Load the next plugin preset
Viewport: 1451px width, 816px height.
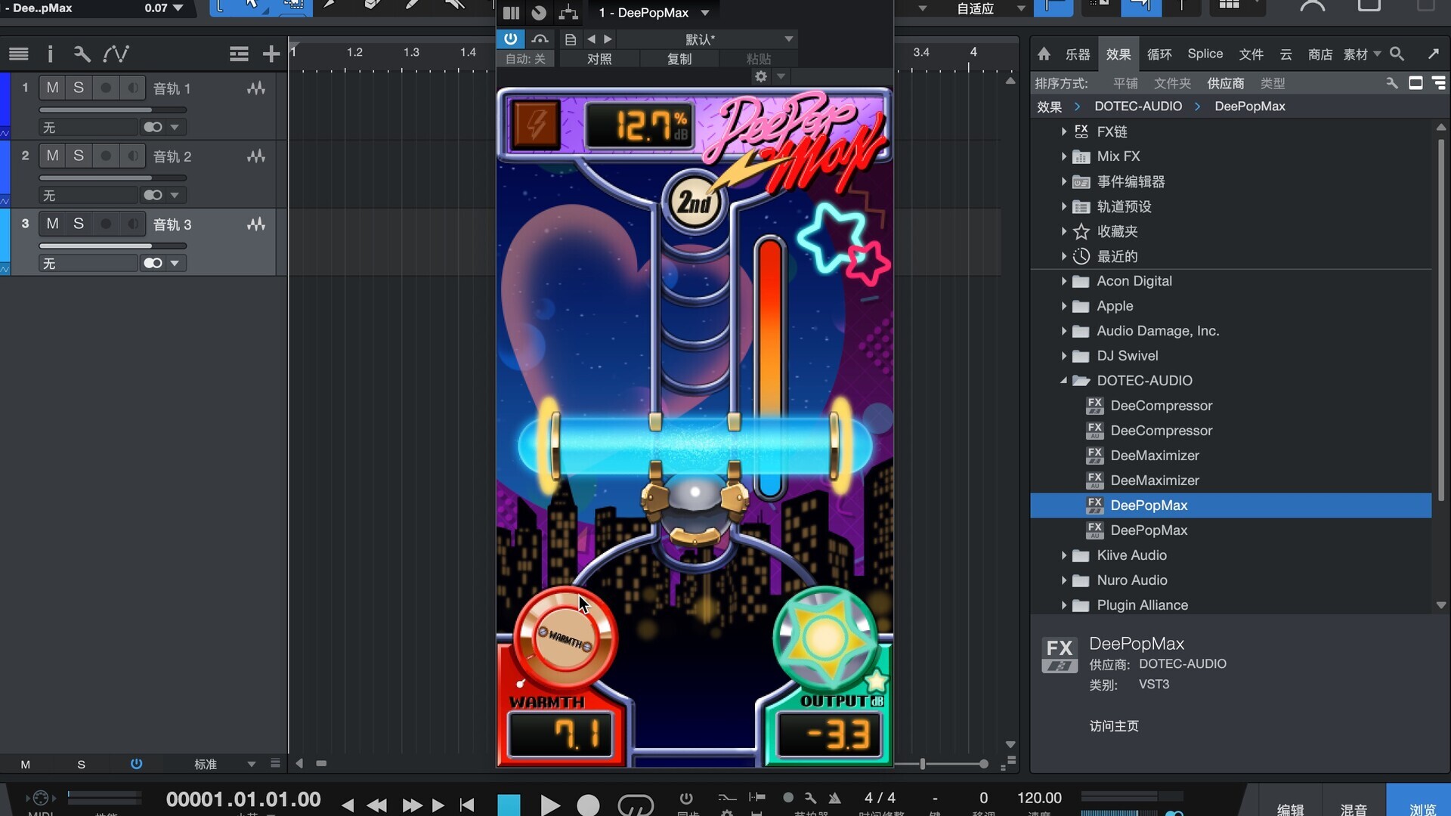coord(608,39)
